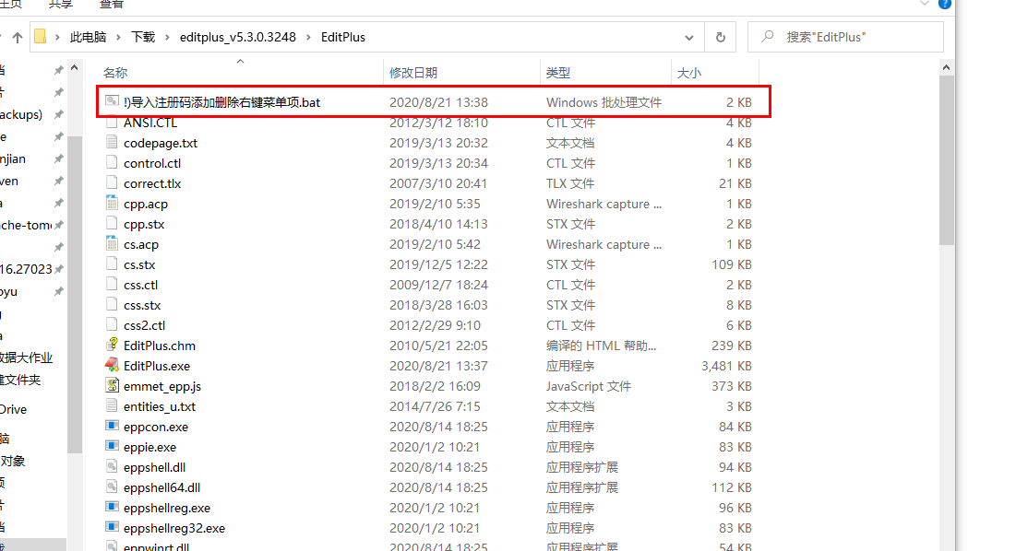Click the folder icon in the address bar
1016x551 pixels.
[41, 37]
